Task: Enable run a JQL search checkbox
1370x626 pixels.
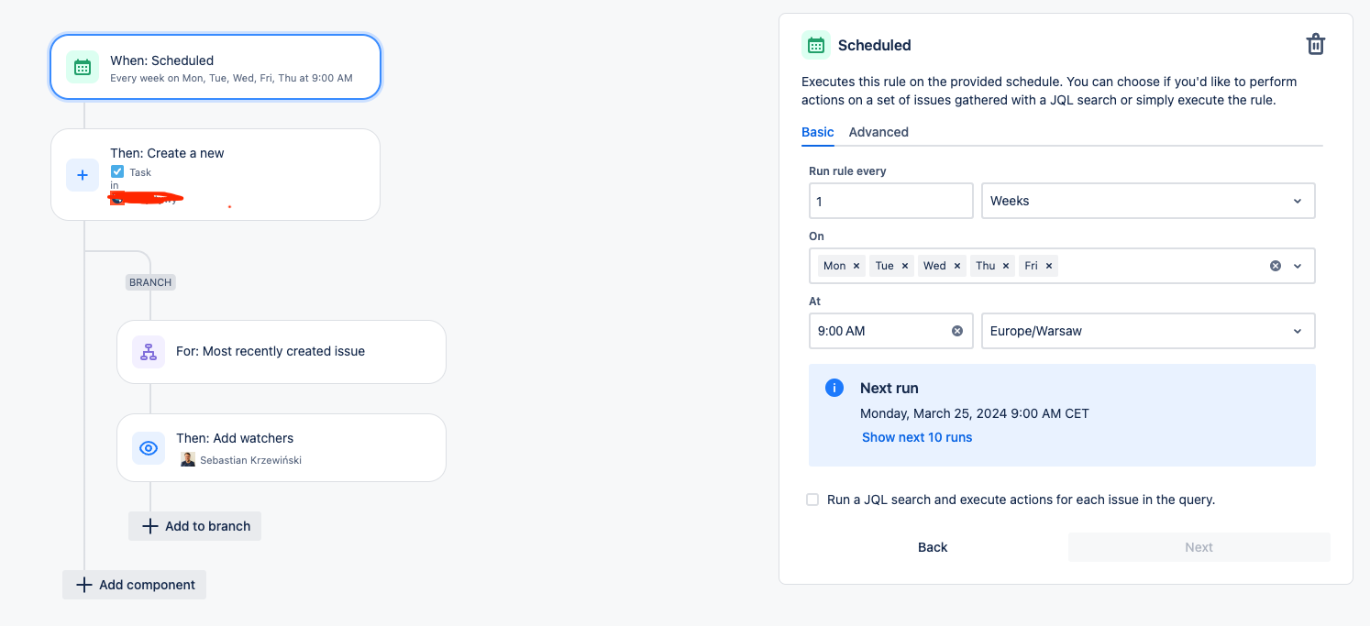Action: pos(812,500)
